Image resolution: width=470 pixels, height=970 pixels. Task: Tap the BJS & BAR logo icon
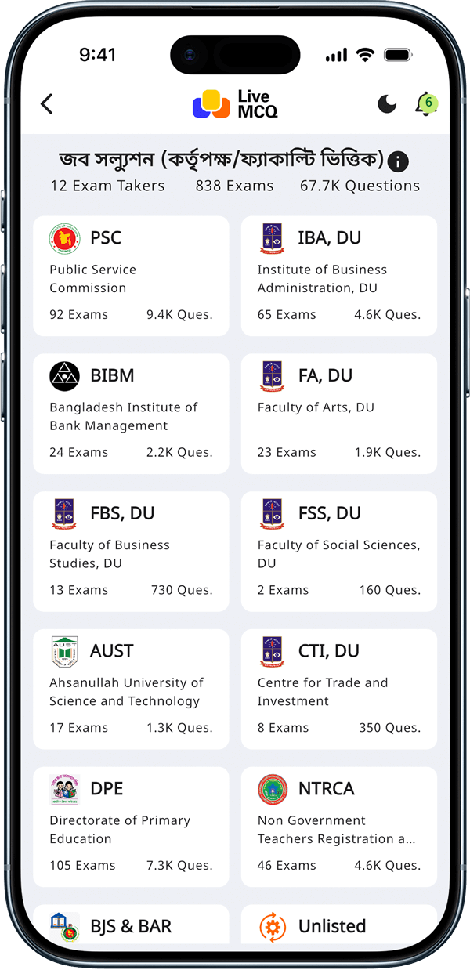(x=63, y=926)
